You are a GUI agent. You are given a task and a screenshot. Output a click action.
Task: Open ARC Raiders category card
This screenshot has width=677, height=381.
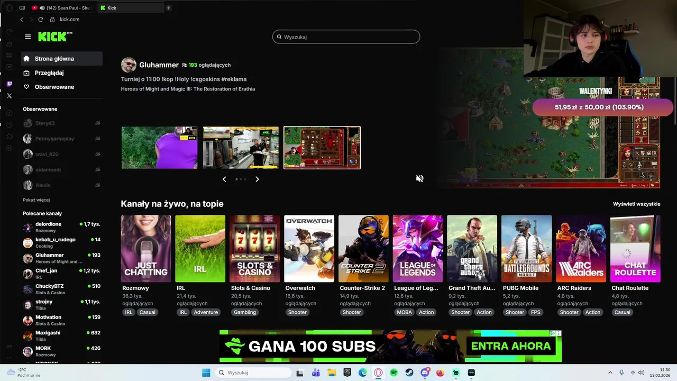(581, 249)
